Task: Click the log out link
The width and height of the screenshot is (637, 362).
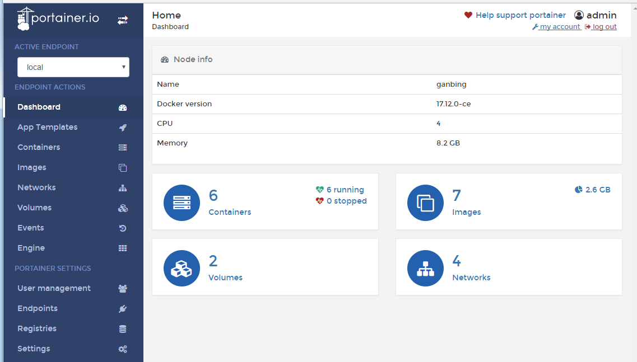Action: [605, 26]
